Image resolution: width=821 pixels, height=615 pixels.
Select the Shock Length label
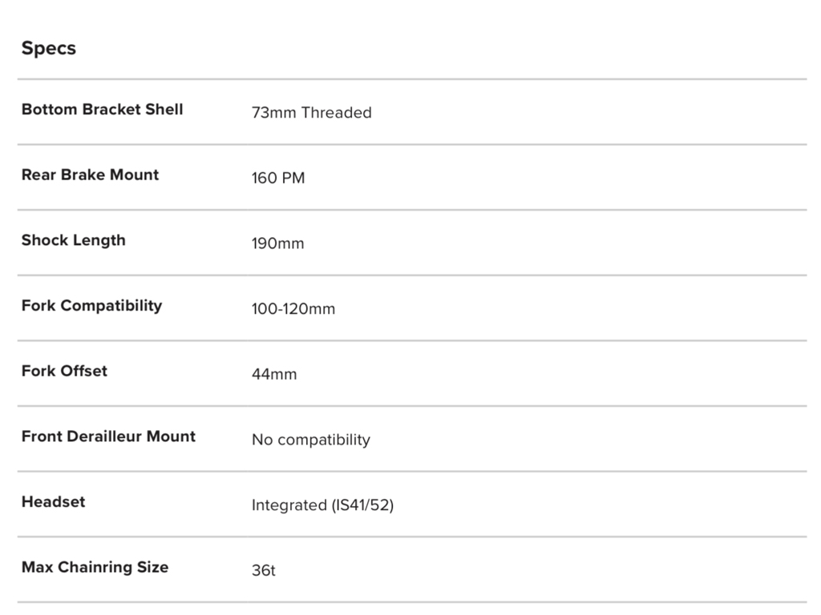(73, 240)
